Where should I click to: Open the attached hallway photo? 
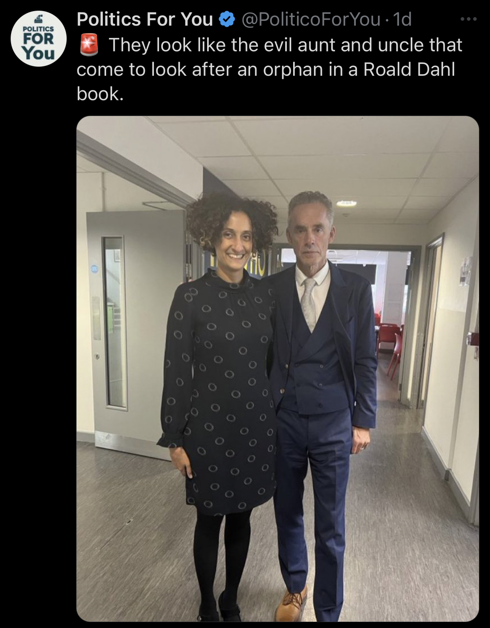pos(278,369)
